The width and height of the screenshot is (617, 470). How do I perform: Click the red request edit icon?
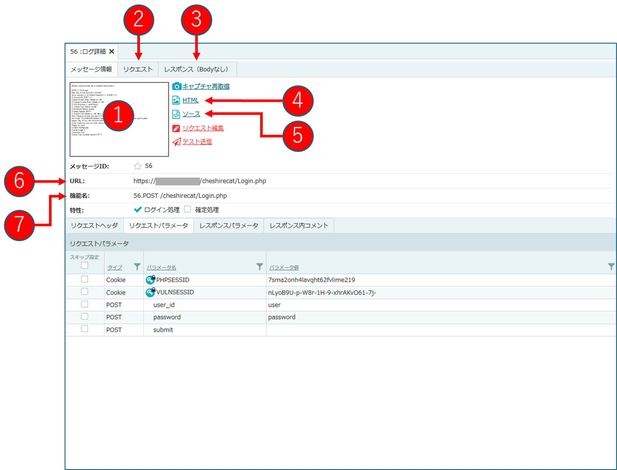[x=176, y=128]
